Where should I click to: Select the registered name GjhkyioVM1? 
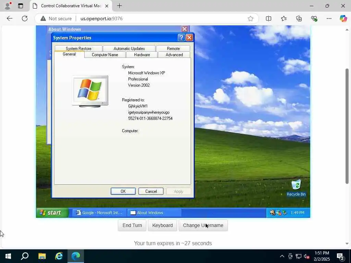pyautogui.click(x=138, y=106)
